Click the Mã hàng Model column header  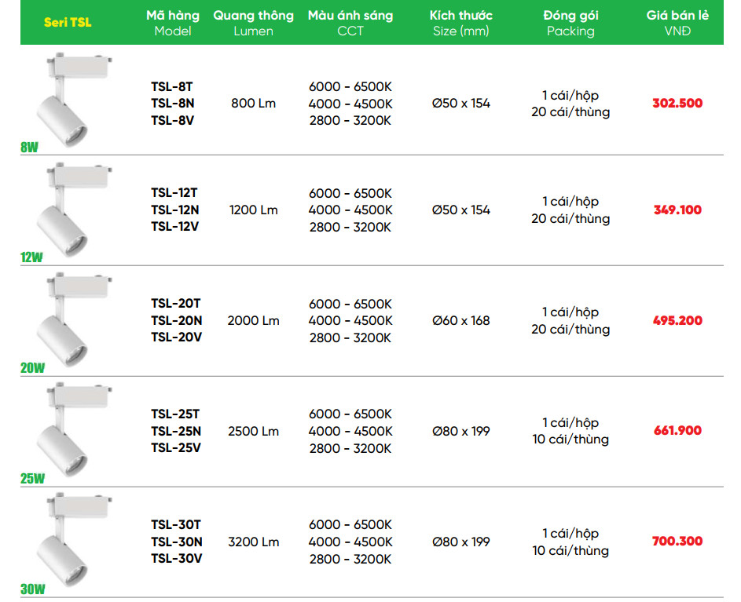pos(173,23)
